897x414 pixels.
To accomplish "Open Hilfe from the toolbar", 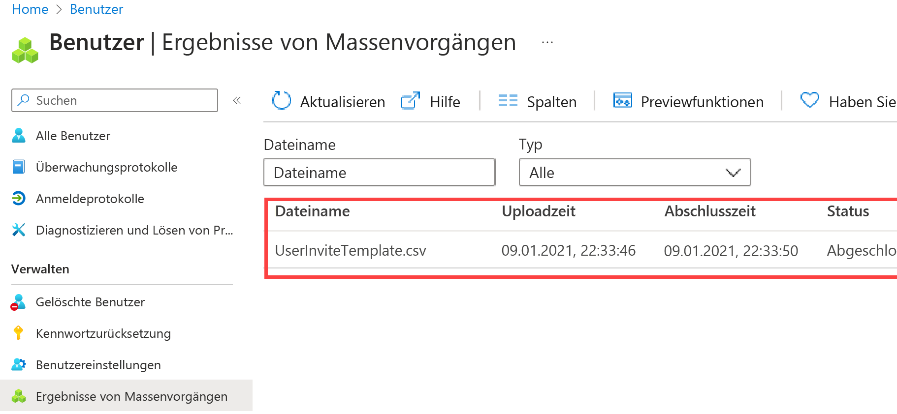I will [445, 102].
